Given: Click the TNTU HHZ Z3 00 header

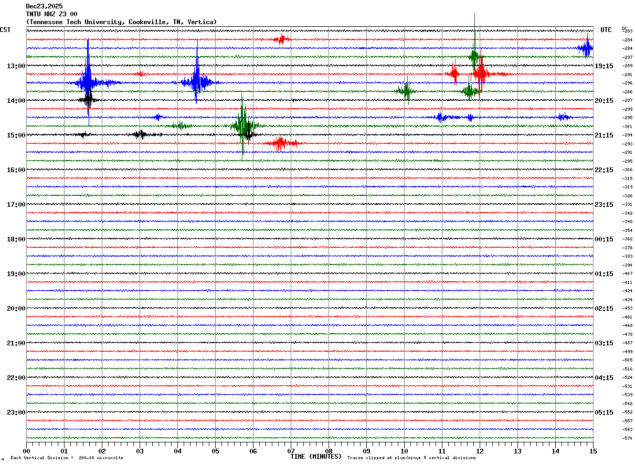Looking at the screenshot, I should (51, 14).
